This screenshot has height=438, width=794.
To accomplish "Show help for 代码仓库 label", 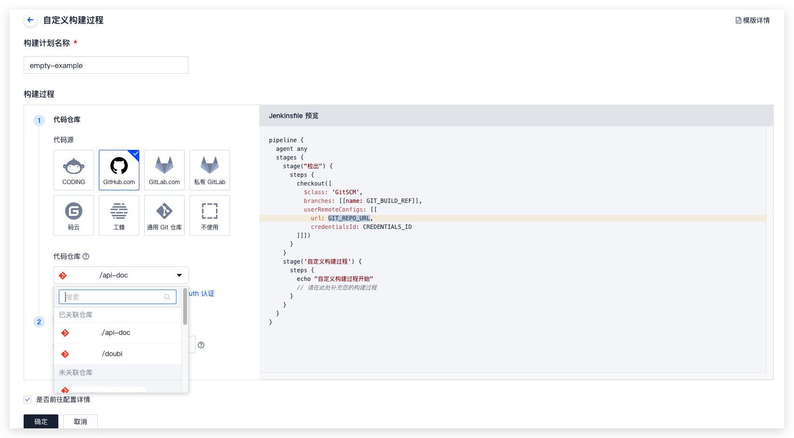I will coord(86,256).
